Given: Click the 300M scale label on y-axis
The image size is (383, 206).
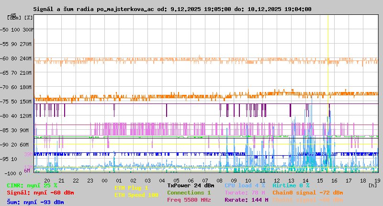Looking at the screenshot, I should pos(28,30).
